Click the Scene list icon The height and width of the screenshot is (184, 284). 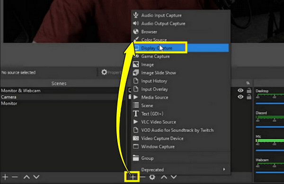coord(136,105)
